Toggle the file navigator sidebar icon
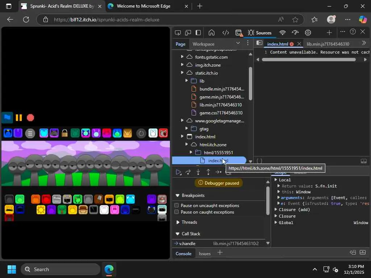The height and width of the screenshot is (278, 371). pyautogui.click(x=259, y=43)
